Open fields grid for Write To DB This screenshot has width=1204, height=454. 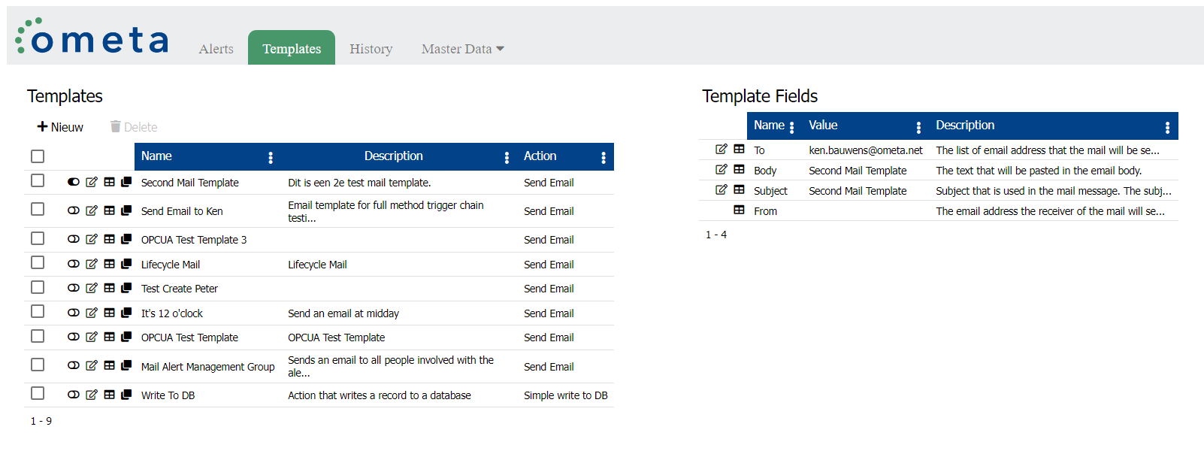(x=110, y=395)
